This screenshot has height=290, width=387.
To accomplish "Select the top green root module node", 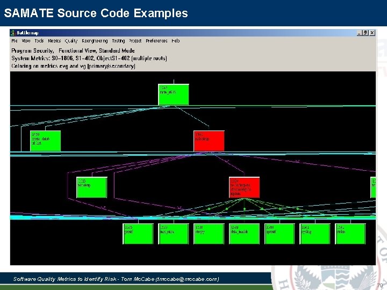I will [x=174, y=95].
